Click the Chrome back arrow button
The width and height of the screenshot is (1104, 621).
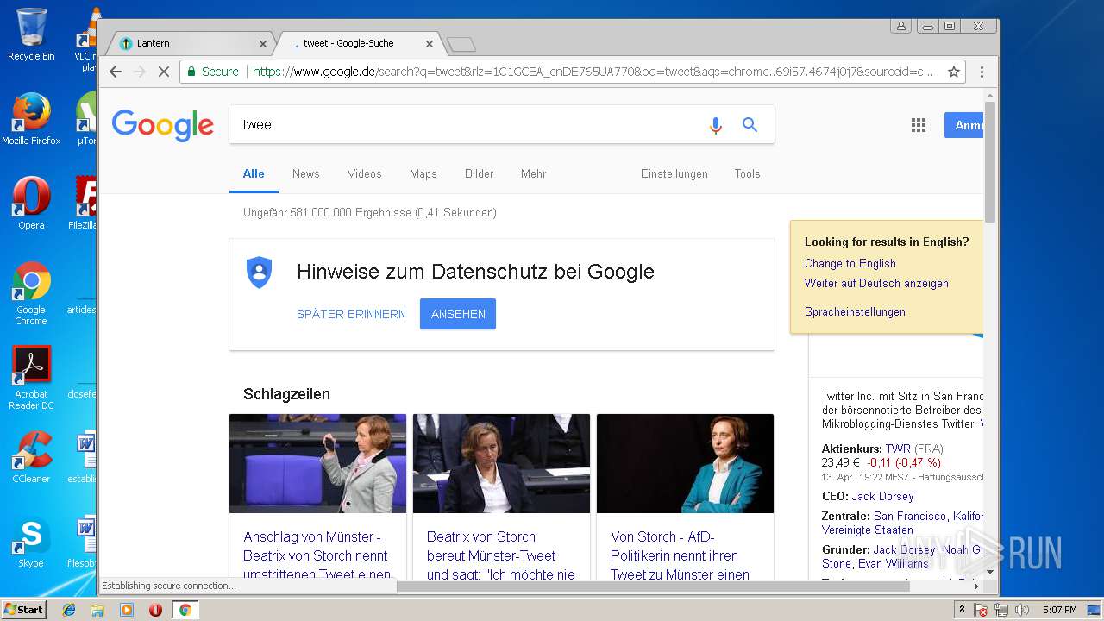tap(116, 72)
